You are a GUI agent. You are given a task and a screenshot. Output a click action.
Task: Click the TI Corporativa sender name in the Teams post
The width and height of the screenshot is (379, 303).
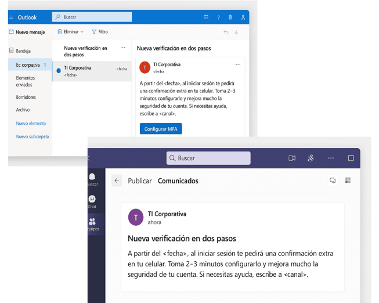[x=167, y=214]
